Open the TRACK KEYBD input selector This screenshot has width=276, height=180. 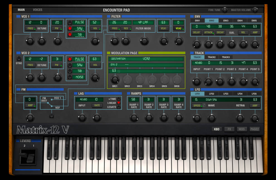[198, 63]
